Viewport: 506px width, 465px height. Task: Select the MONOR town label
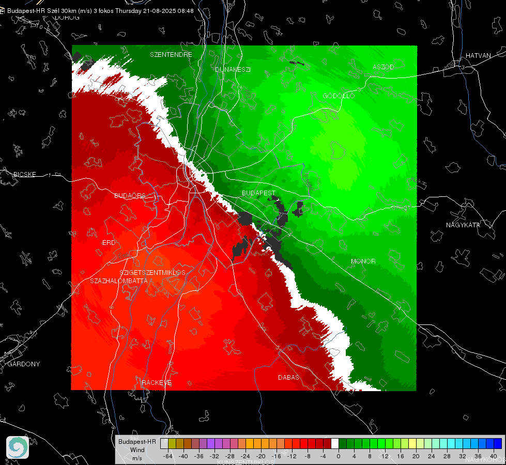pos(363,261)
